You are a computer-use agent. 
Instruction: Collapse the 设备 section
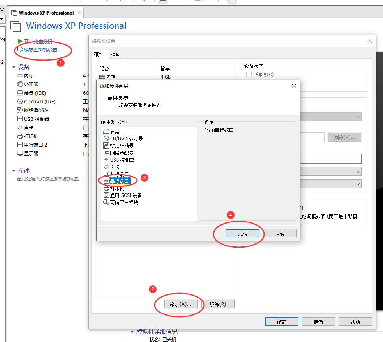(x=14, y=67)
